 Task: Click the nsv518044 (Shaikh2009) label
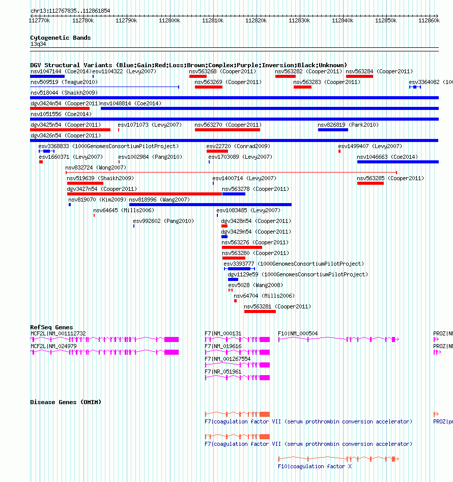(64, 93)
